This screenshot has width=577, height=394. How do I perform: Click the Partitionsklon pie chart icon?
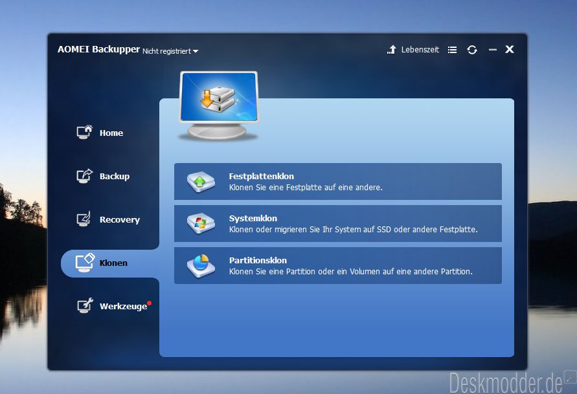[201, 266]
